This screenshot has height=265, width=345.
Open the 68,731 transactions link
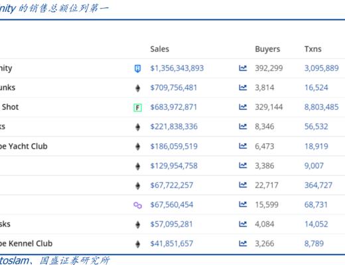click(x=316, y=205)
